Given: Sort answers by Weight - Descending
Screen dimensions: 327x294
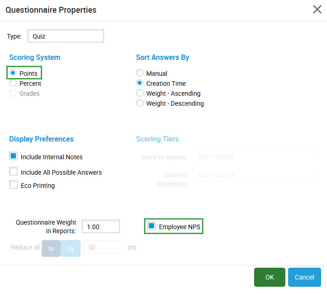Looking at the screenshot, I should click(140, 103).
